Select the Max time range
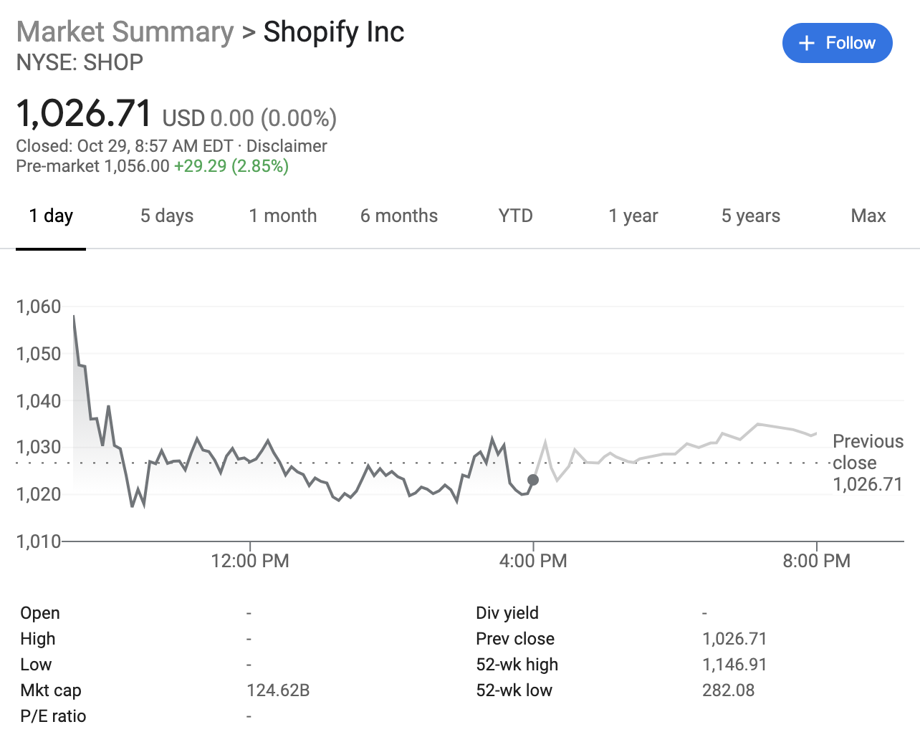The width and height of the screenshot is (920, 742). click(x=868, y=216)
